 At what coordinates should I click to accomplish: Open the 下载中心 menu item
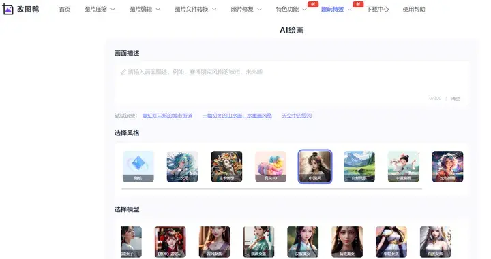[378, 10]
